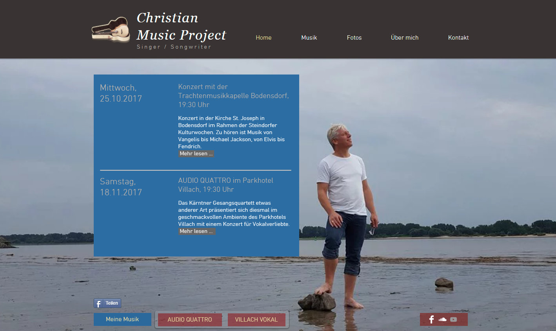Open the YouTube social icon
The height and width of the screenshot is (331, 556).
[x=454, y=319]
